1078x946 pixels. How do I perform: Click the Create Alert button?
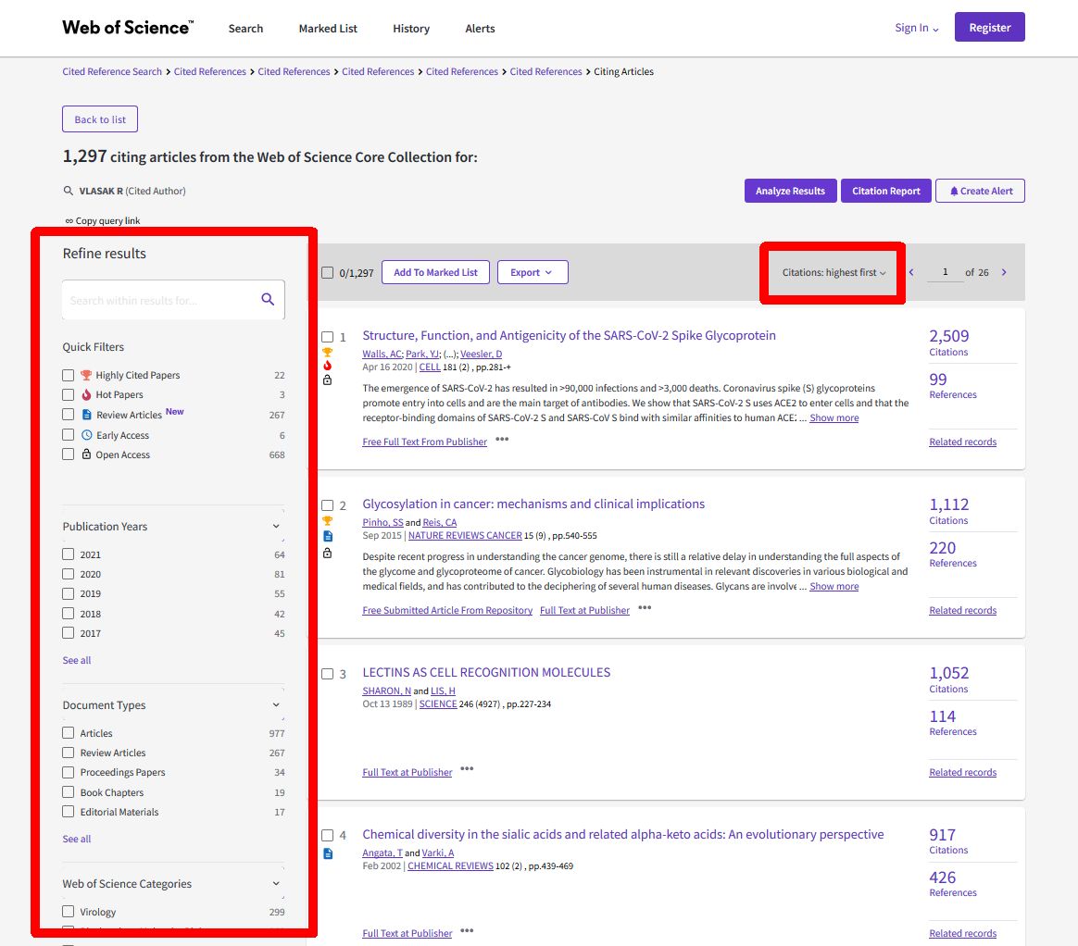click(980, 191)
